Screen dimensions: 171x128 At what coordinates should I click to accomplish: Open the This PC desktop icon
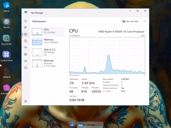point(7,23)
